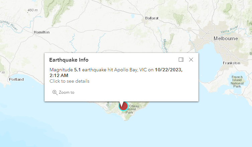Viewport: 252px width, 147px height.
Task: Select the red earthquake marker
Action: [123, 106]
